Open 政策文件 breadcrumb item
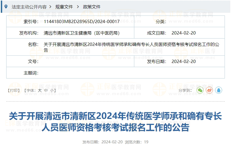 tap(92, 7)
